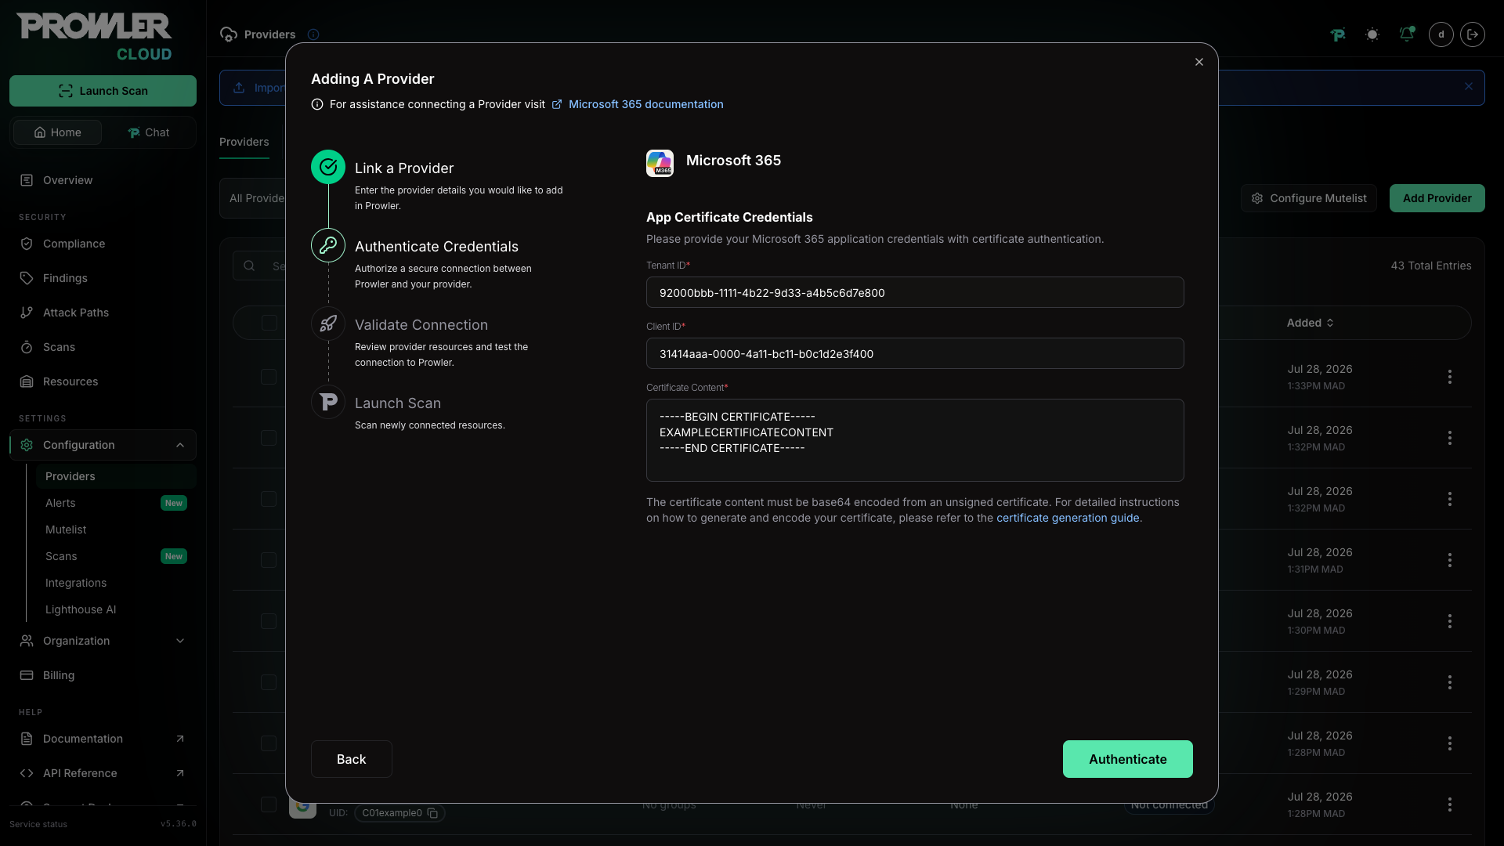1504x846 pixels.
Task: Open user avatar 'd' menu
Action: pos(1441,34)
